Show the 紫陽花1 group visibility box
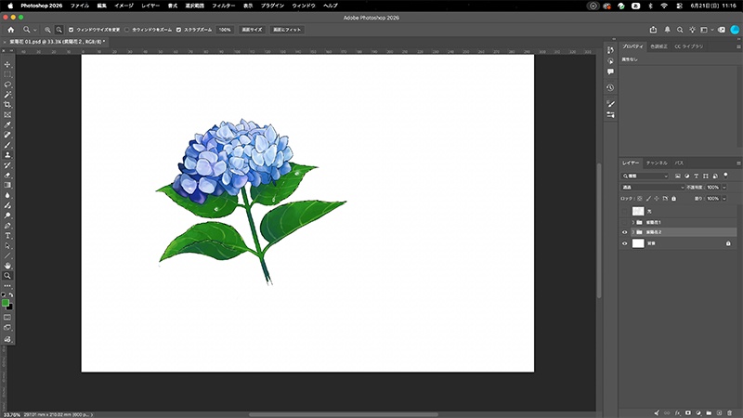The height and width of the screenshot is (418, 743). (x=624, y=222)
